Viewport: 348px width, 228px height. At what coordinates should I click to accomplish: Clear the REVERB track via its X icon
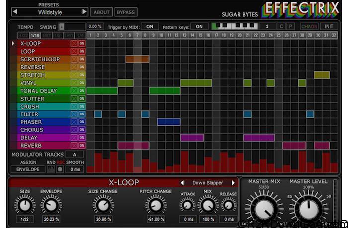click(x=74, y=146)
